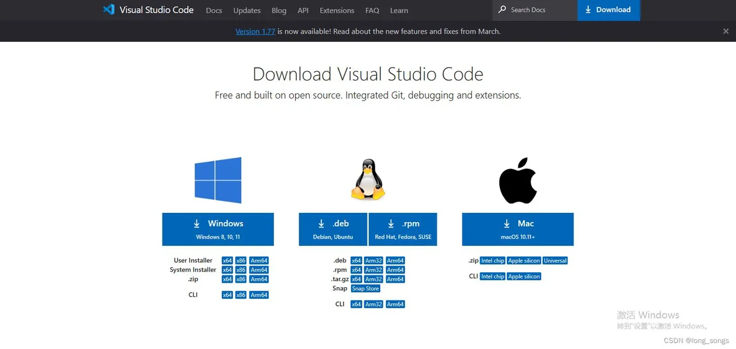Screen dimensions: 736x349
Task: Download Linux CLI Arm64
Action: [396, 304]
